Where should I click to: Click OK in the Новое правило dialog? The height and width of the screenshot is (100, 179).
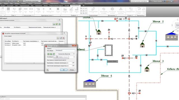64,70
